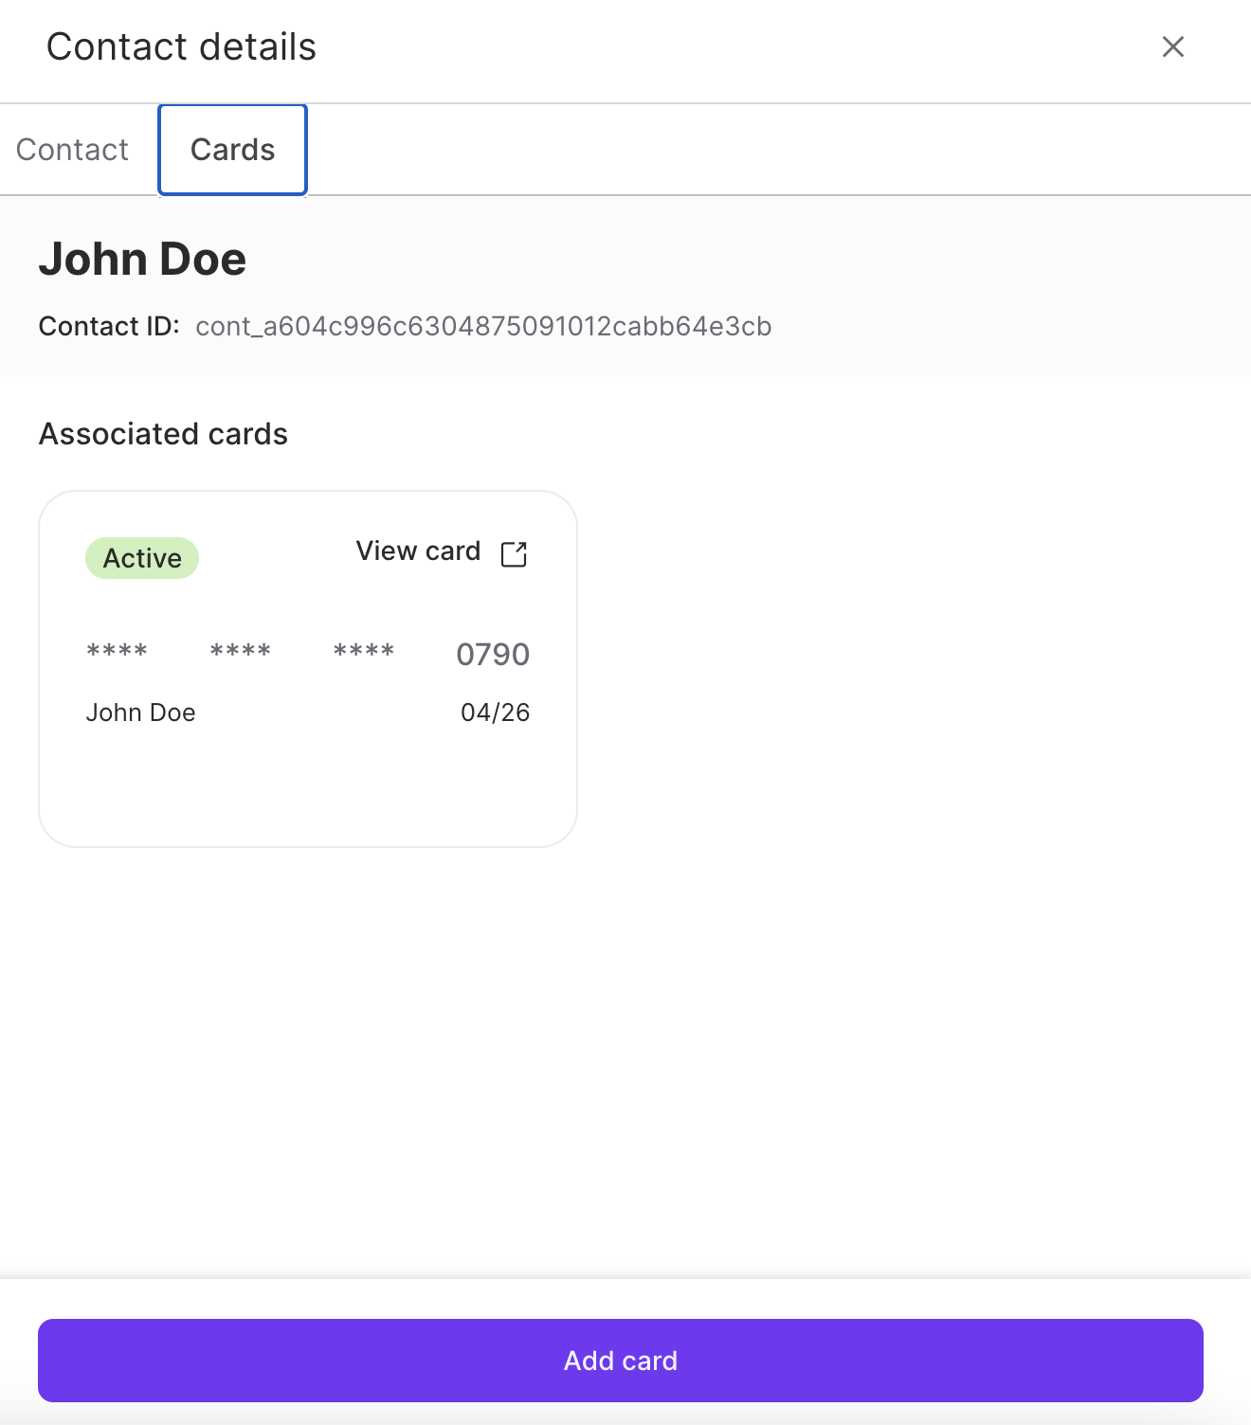
Task: Click the third masked card number group
Action: tap(364, 652)
